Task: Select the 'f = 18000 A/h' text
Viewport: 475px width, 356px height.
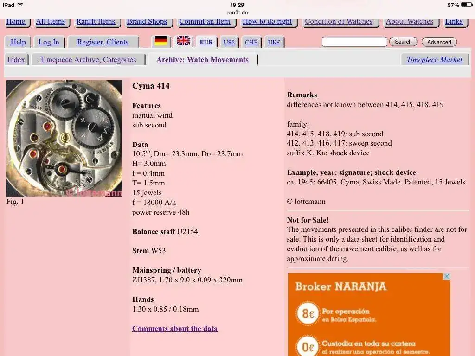Action: tap(154, 203)
